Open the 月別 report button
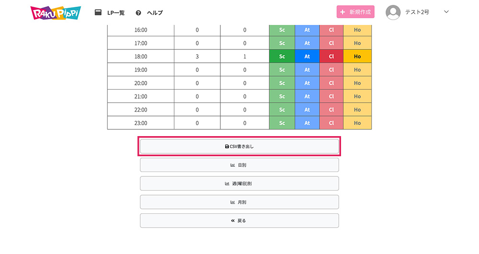This screenshot has height=254, width=479. point(239,202)
